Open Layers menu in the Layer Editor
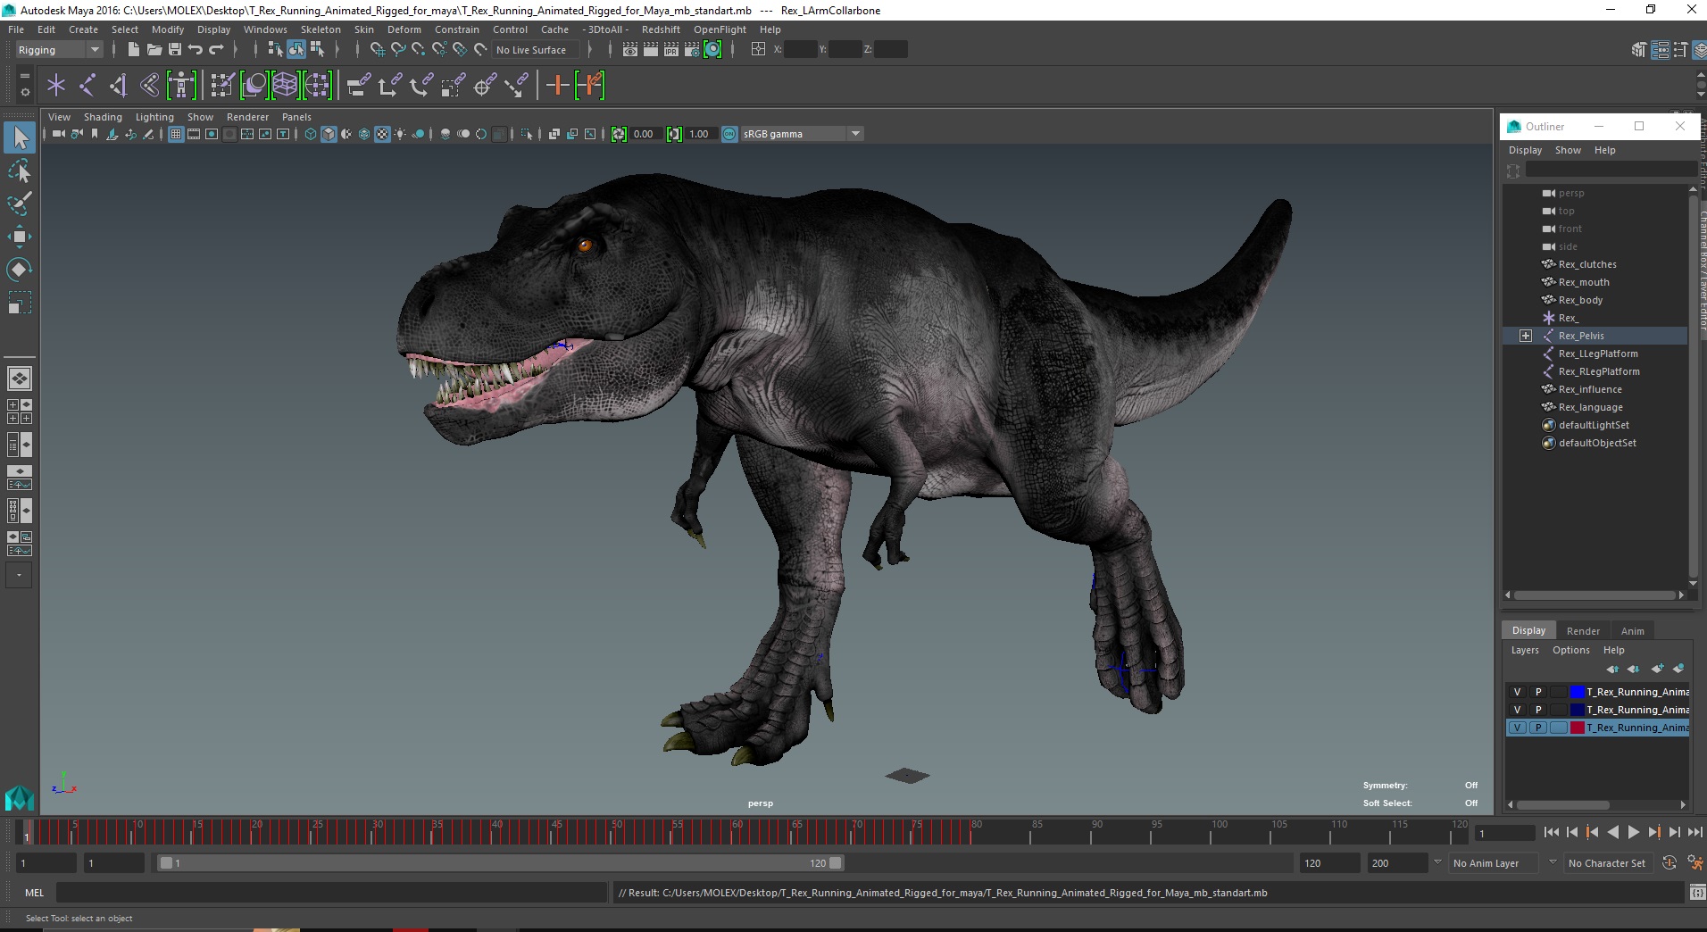1707x932 pixels. 1525,650
